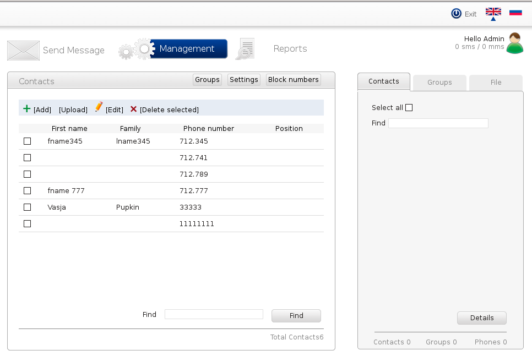Click the pencil Edit icon

coord(99,107)
